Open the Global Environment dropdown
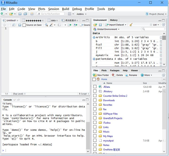 pos(106,29)
